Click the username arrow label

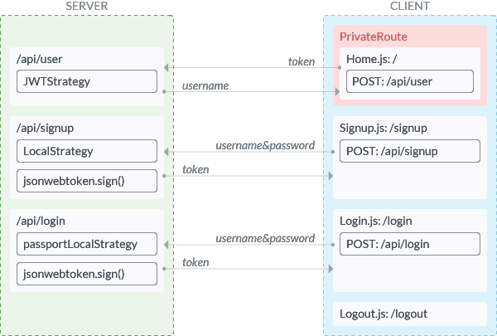[x=205, y=85]
